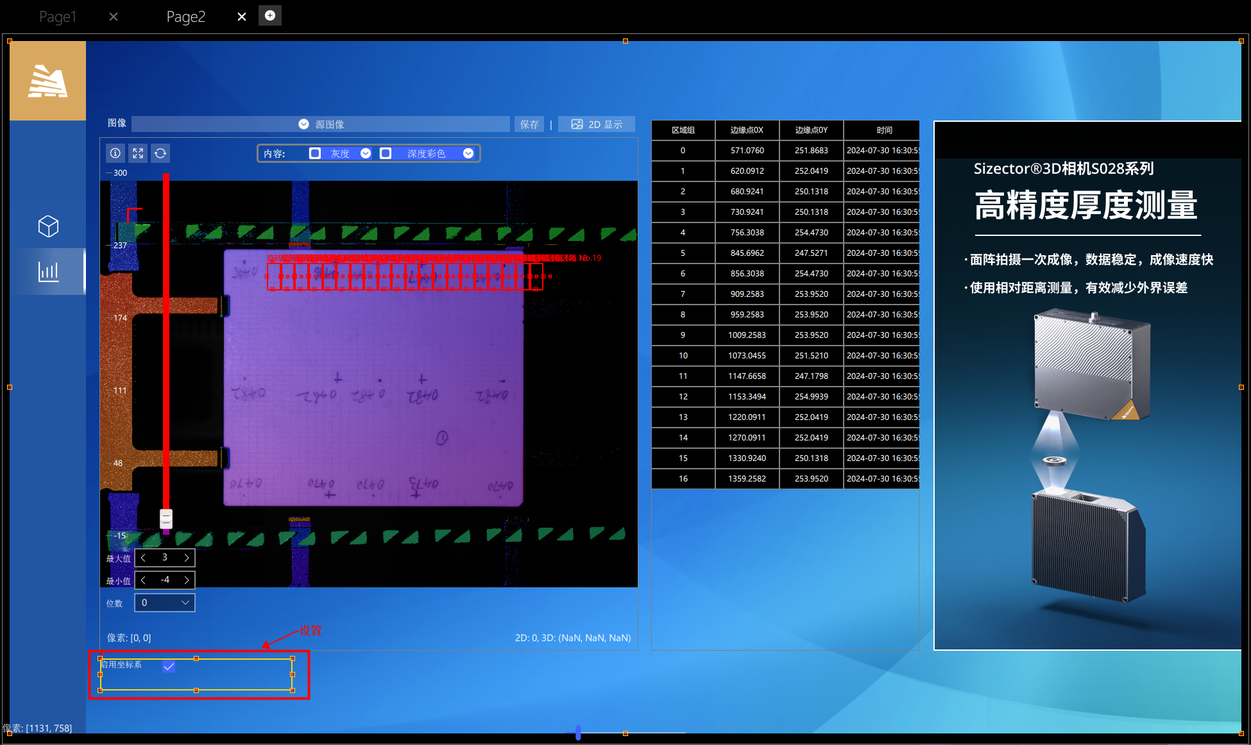Select region group row 16 index cell
1251x745 pixels.
coord(683,479)
